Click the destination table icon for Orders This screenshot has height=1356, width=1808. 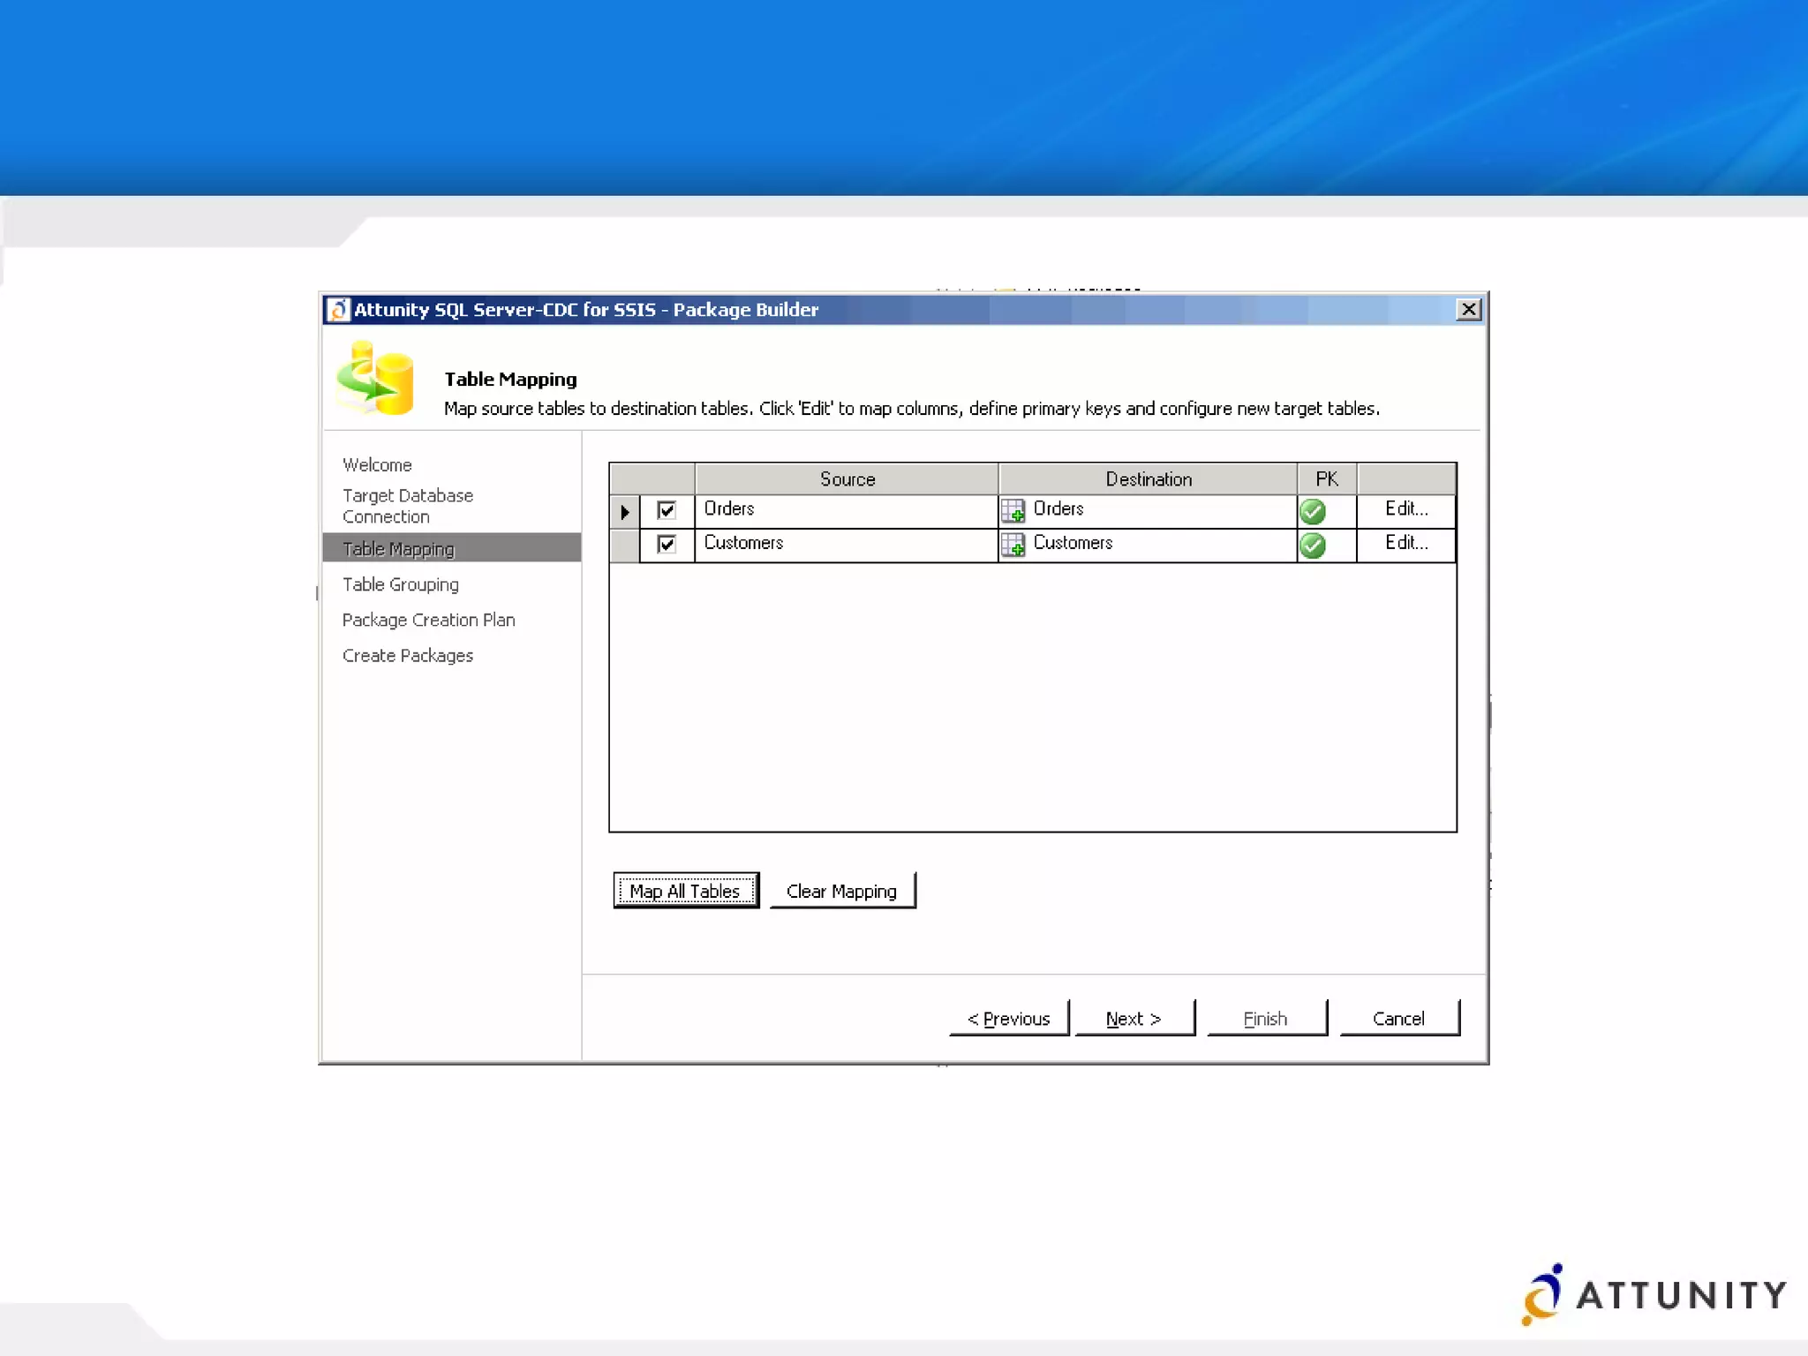[1013, 511]
